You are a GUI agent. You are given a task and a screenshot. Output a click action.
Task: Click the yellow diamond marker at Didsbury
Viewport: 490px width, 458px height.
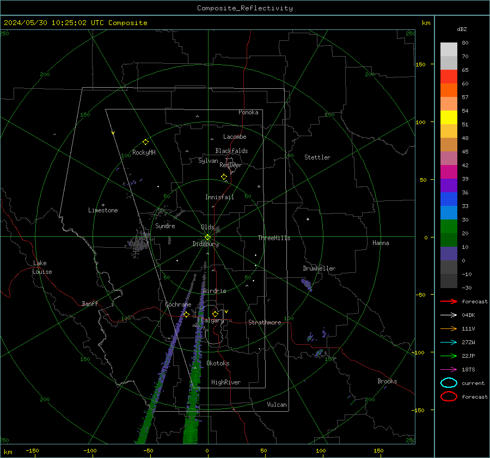(207, 237)
